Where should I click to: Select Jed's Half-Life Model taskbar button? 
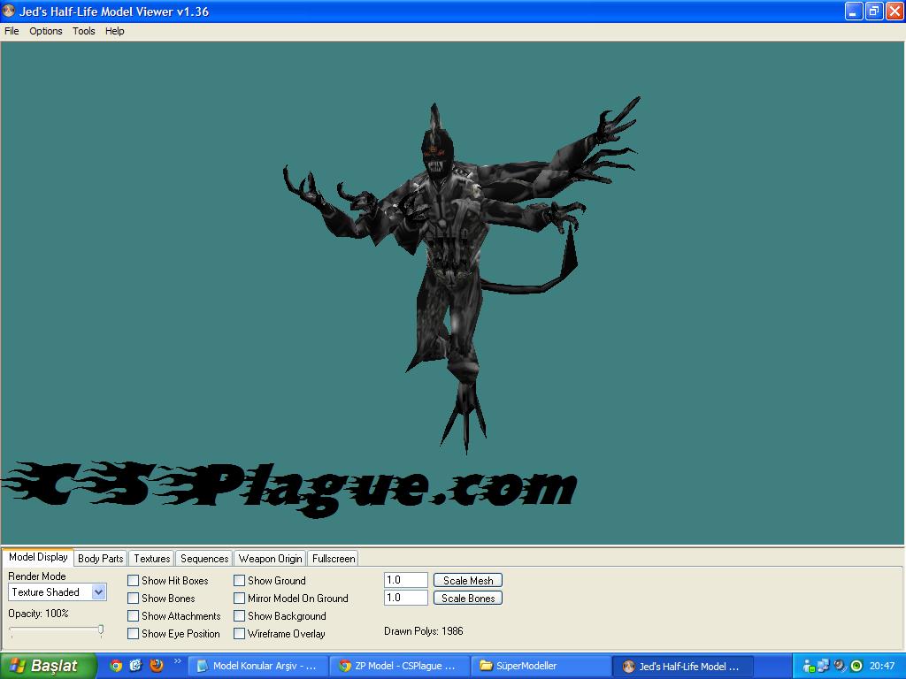(683, 667)
